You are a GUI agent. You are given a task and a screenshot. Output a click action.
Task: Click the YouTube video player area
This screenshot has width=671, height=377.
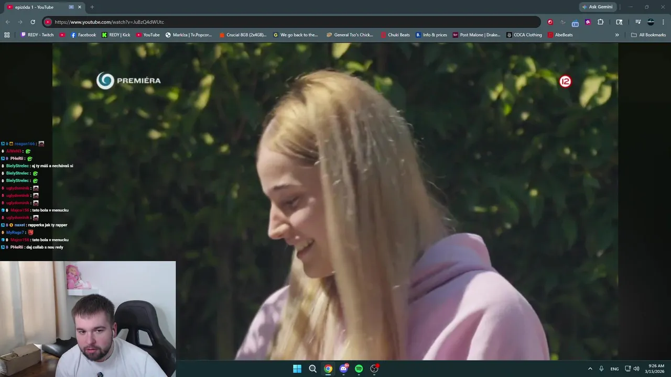(x=335, y=201)
